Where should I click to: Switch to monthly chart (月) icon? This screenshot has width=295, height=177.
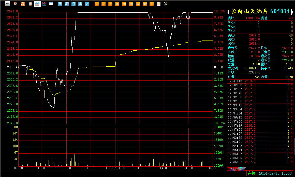click(x=73, y=4)
